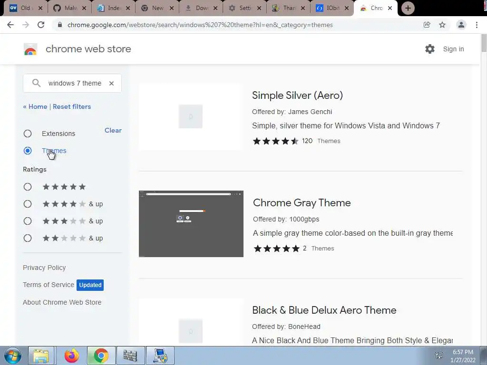The width and height of the screenshot is (487, 365).
Task: Reload the page with refresh icon
Action: point(41,25)
